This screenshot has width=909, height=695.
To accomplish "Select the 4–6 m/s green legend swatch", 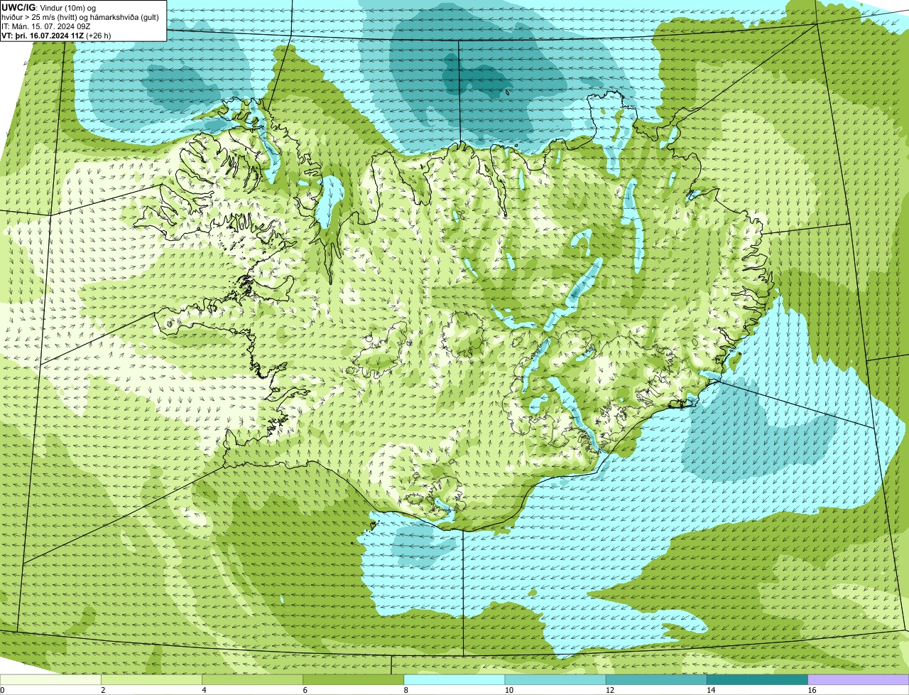I will [253, 679].
